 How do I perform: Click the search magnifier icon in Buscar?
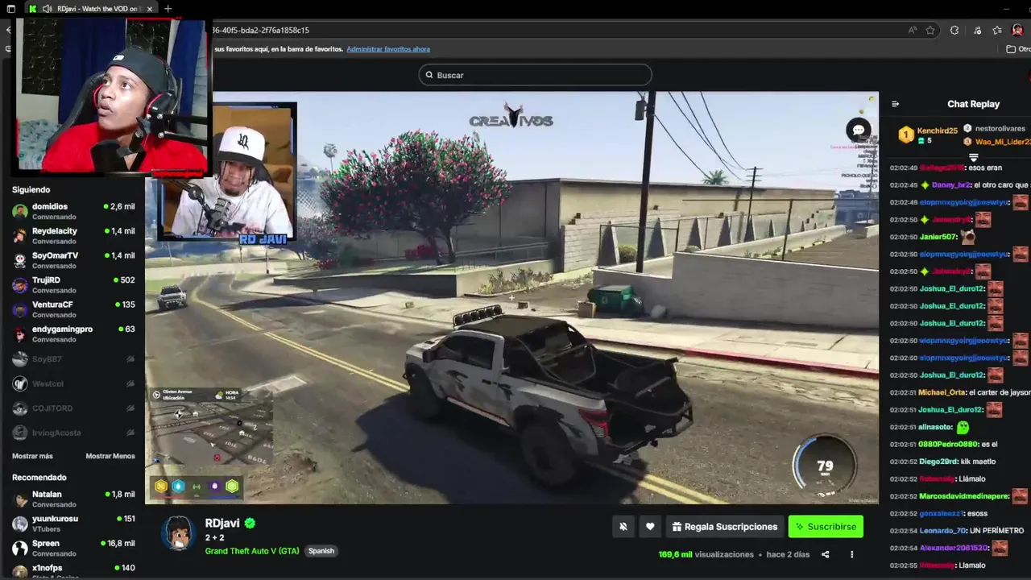429,75
